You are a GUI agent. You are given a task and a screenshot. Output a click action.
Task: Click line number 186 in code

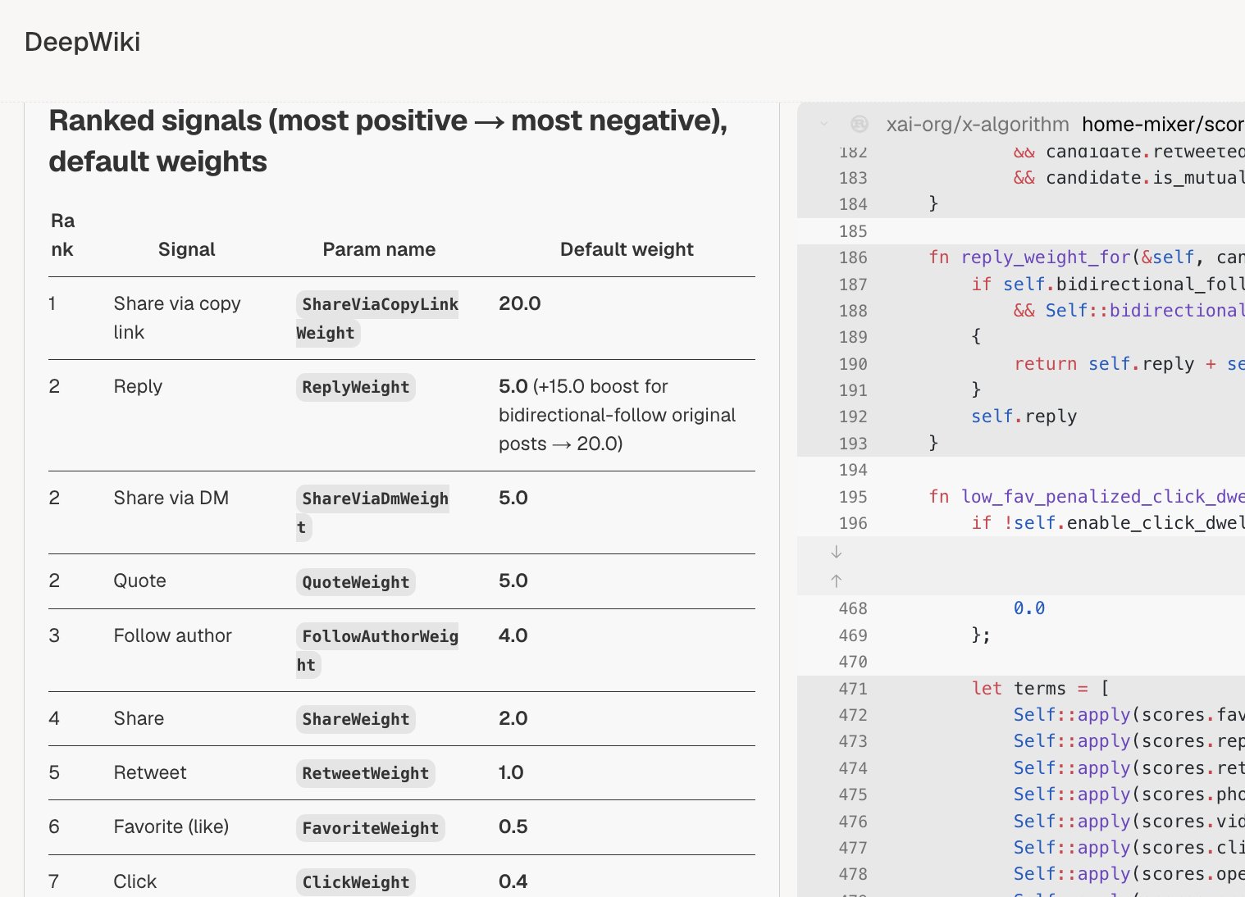click(853, 257)
